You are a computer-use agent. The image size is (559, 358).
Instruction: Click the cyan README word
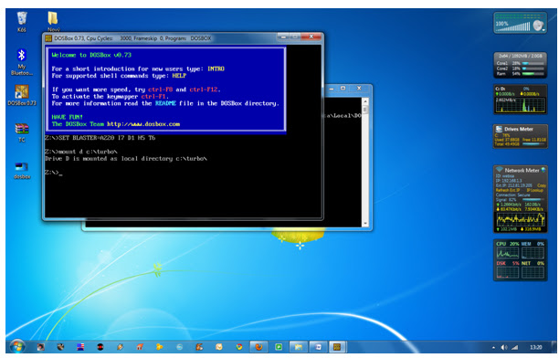coord(165,103)
